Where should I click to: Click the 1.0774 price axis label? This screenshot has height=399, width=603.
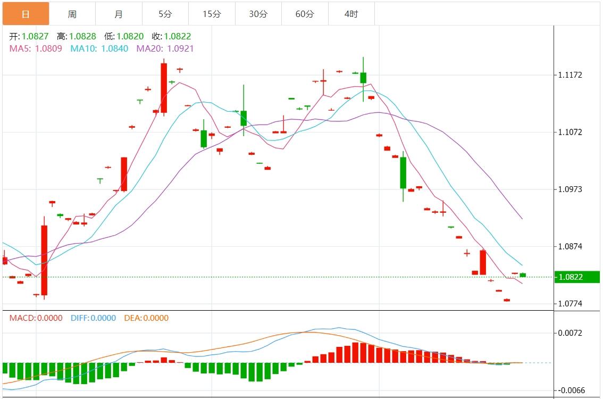(x=569, y=304)
